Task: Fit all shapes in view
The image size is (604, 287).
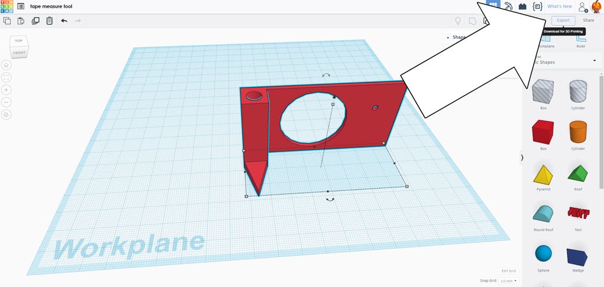Action: (x=6, y=77)
